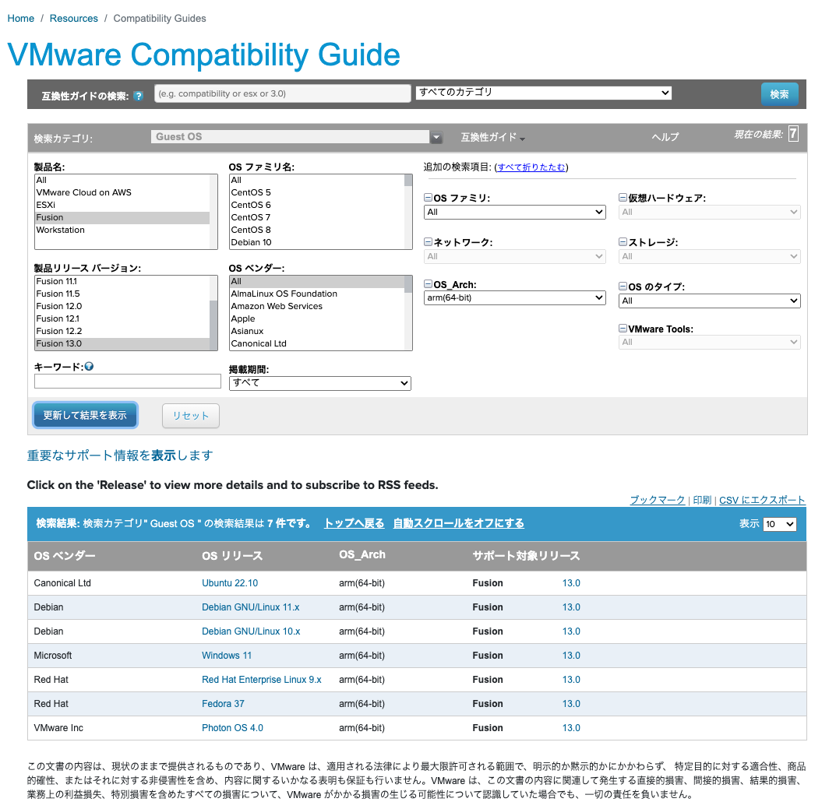Click 13.0 link in Windows 11 row

click(571, 656)
